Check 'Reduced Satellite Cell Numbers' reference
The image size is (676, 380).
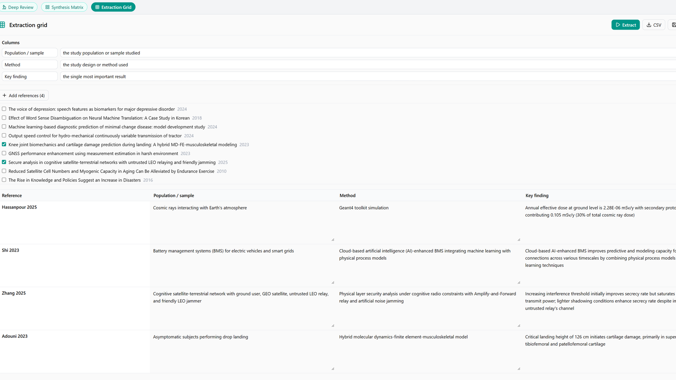tap(4, 171)
